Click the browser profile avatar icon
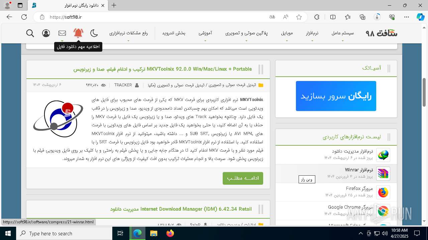The width and height of the screenshot is (428, 240). [8, 5]
